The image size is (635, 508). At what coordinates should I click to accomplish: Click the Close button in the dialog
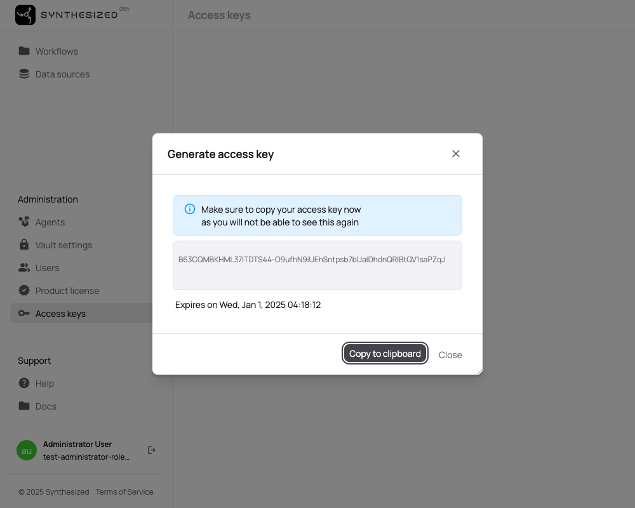pyautogui.click(x=450, y=355)
